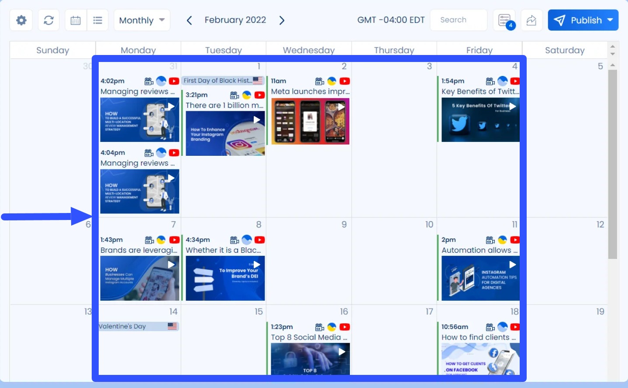Open the Monthly view dropdown
Screen dimensions: 628x388
click(x=141, y=20)
